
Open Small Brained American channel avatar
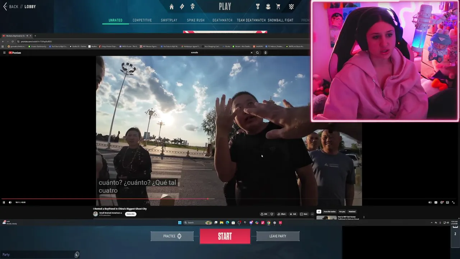95,214
